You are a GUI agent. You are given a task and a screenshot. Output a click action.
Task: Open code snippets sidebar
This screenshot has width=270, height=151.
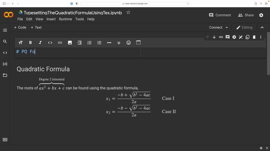tap(5, 53)
